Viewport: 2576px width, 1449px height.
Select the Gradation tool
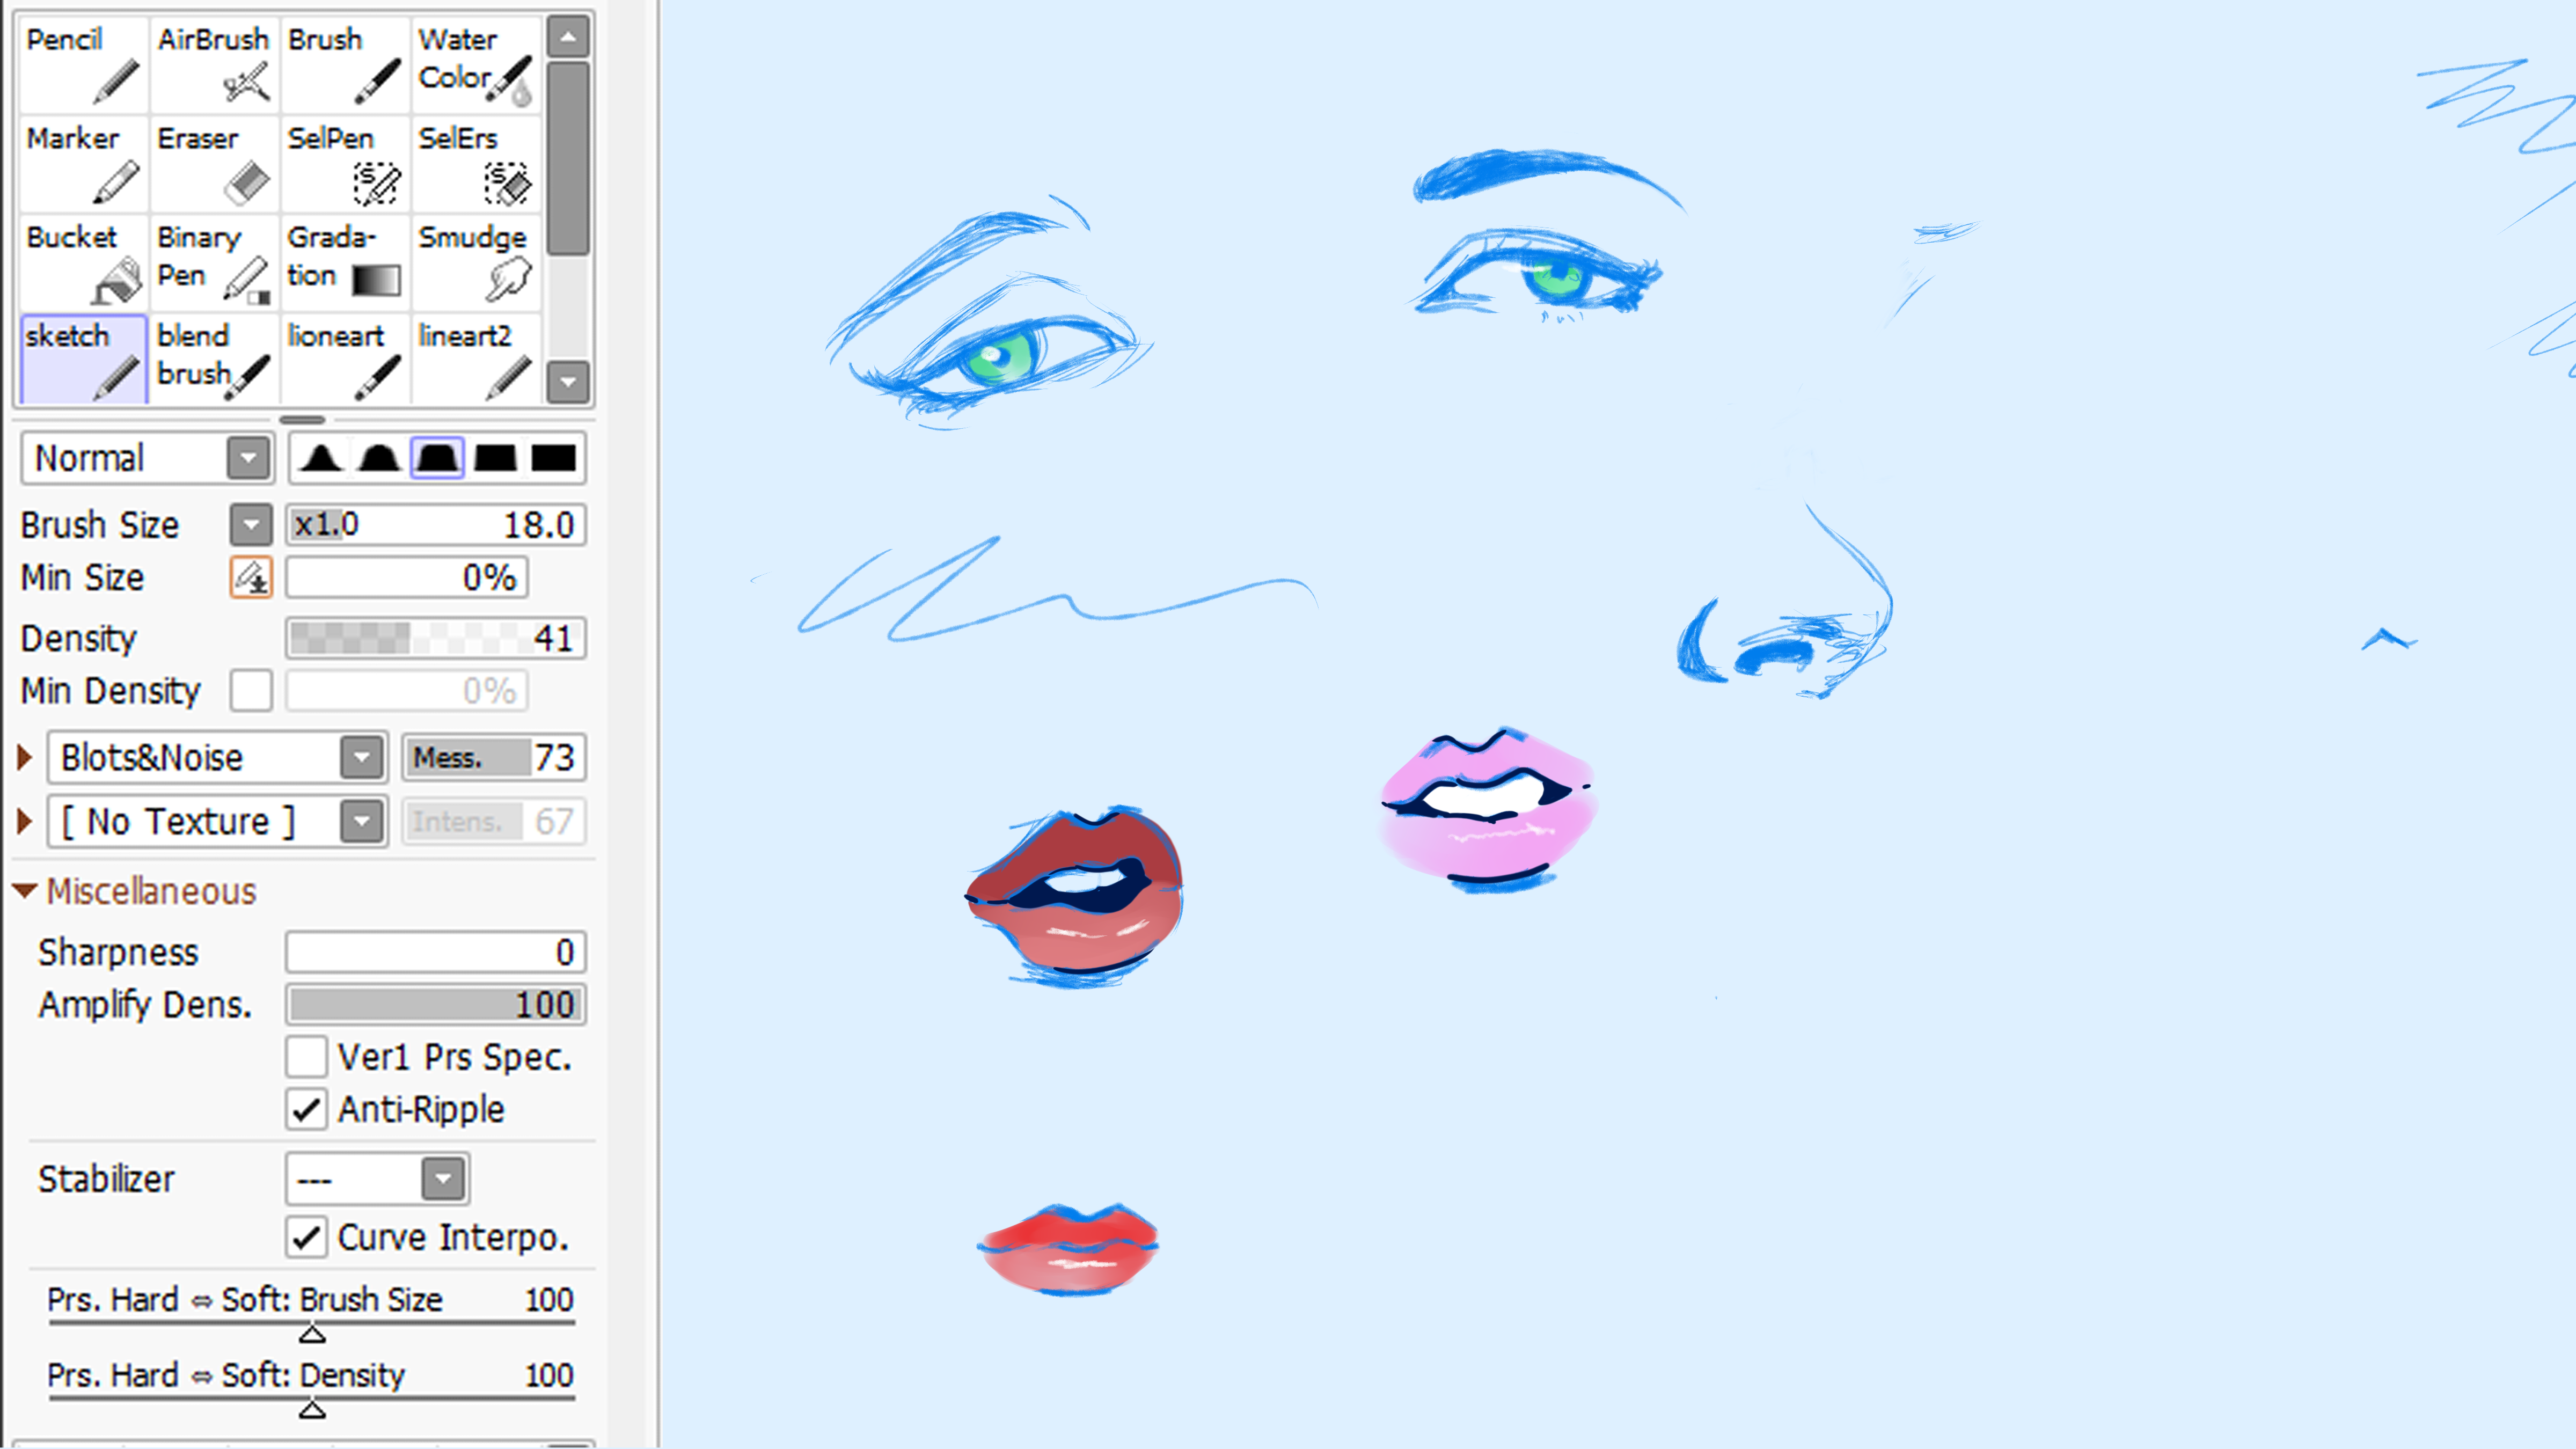coord(344,262)
